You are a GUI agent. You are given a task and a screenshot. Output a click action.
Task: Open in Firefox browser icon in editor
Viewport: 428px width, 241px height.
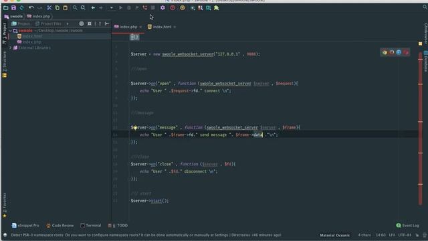(x=392, y=52)
